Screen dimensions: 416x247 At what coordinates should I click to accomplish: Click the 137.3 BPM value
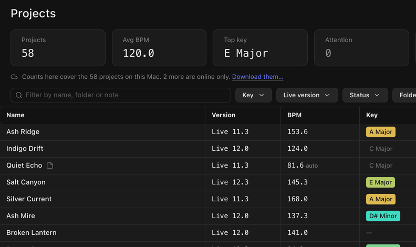(x=297, y=215)
